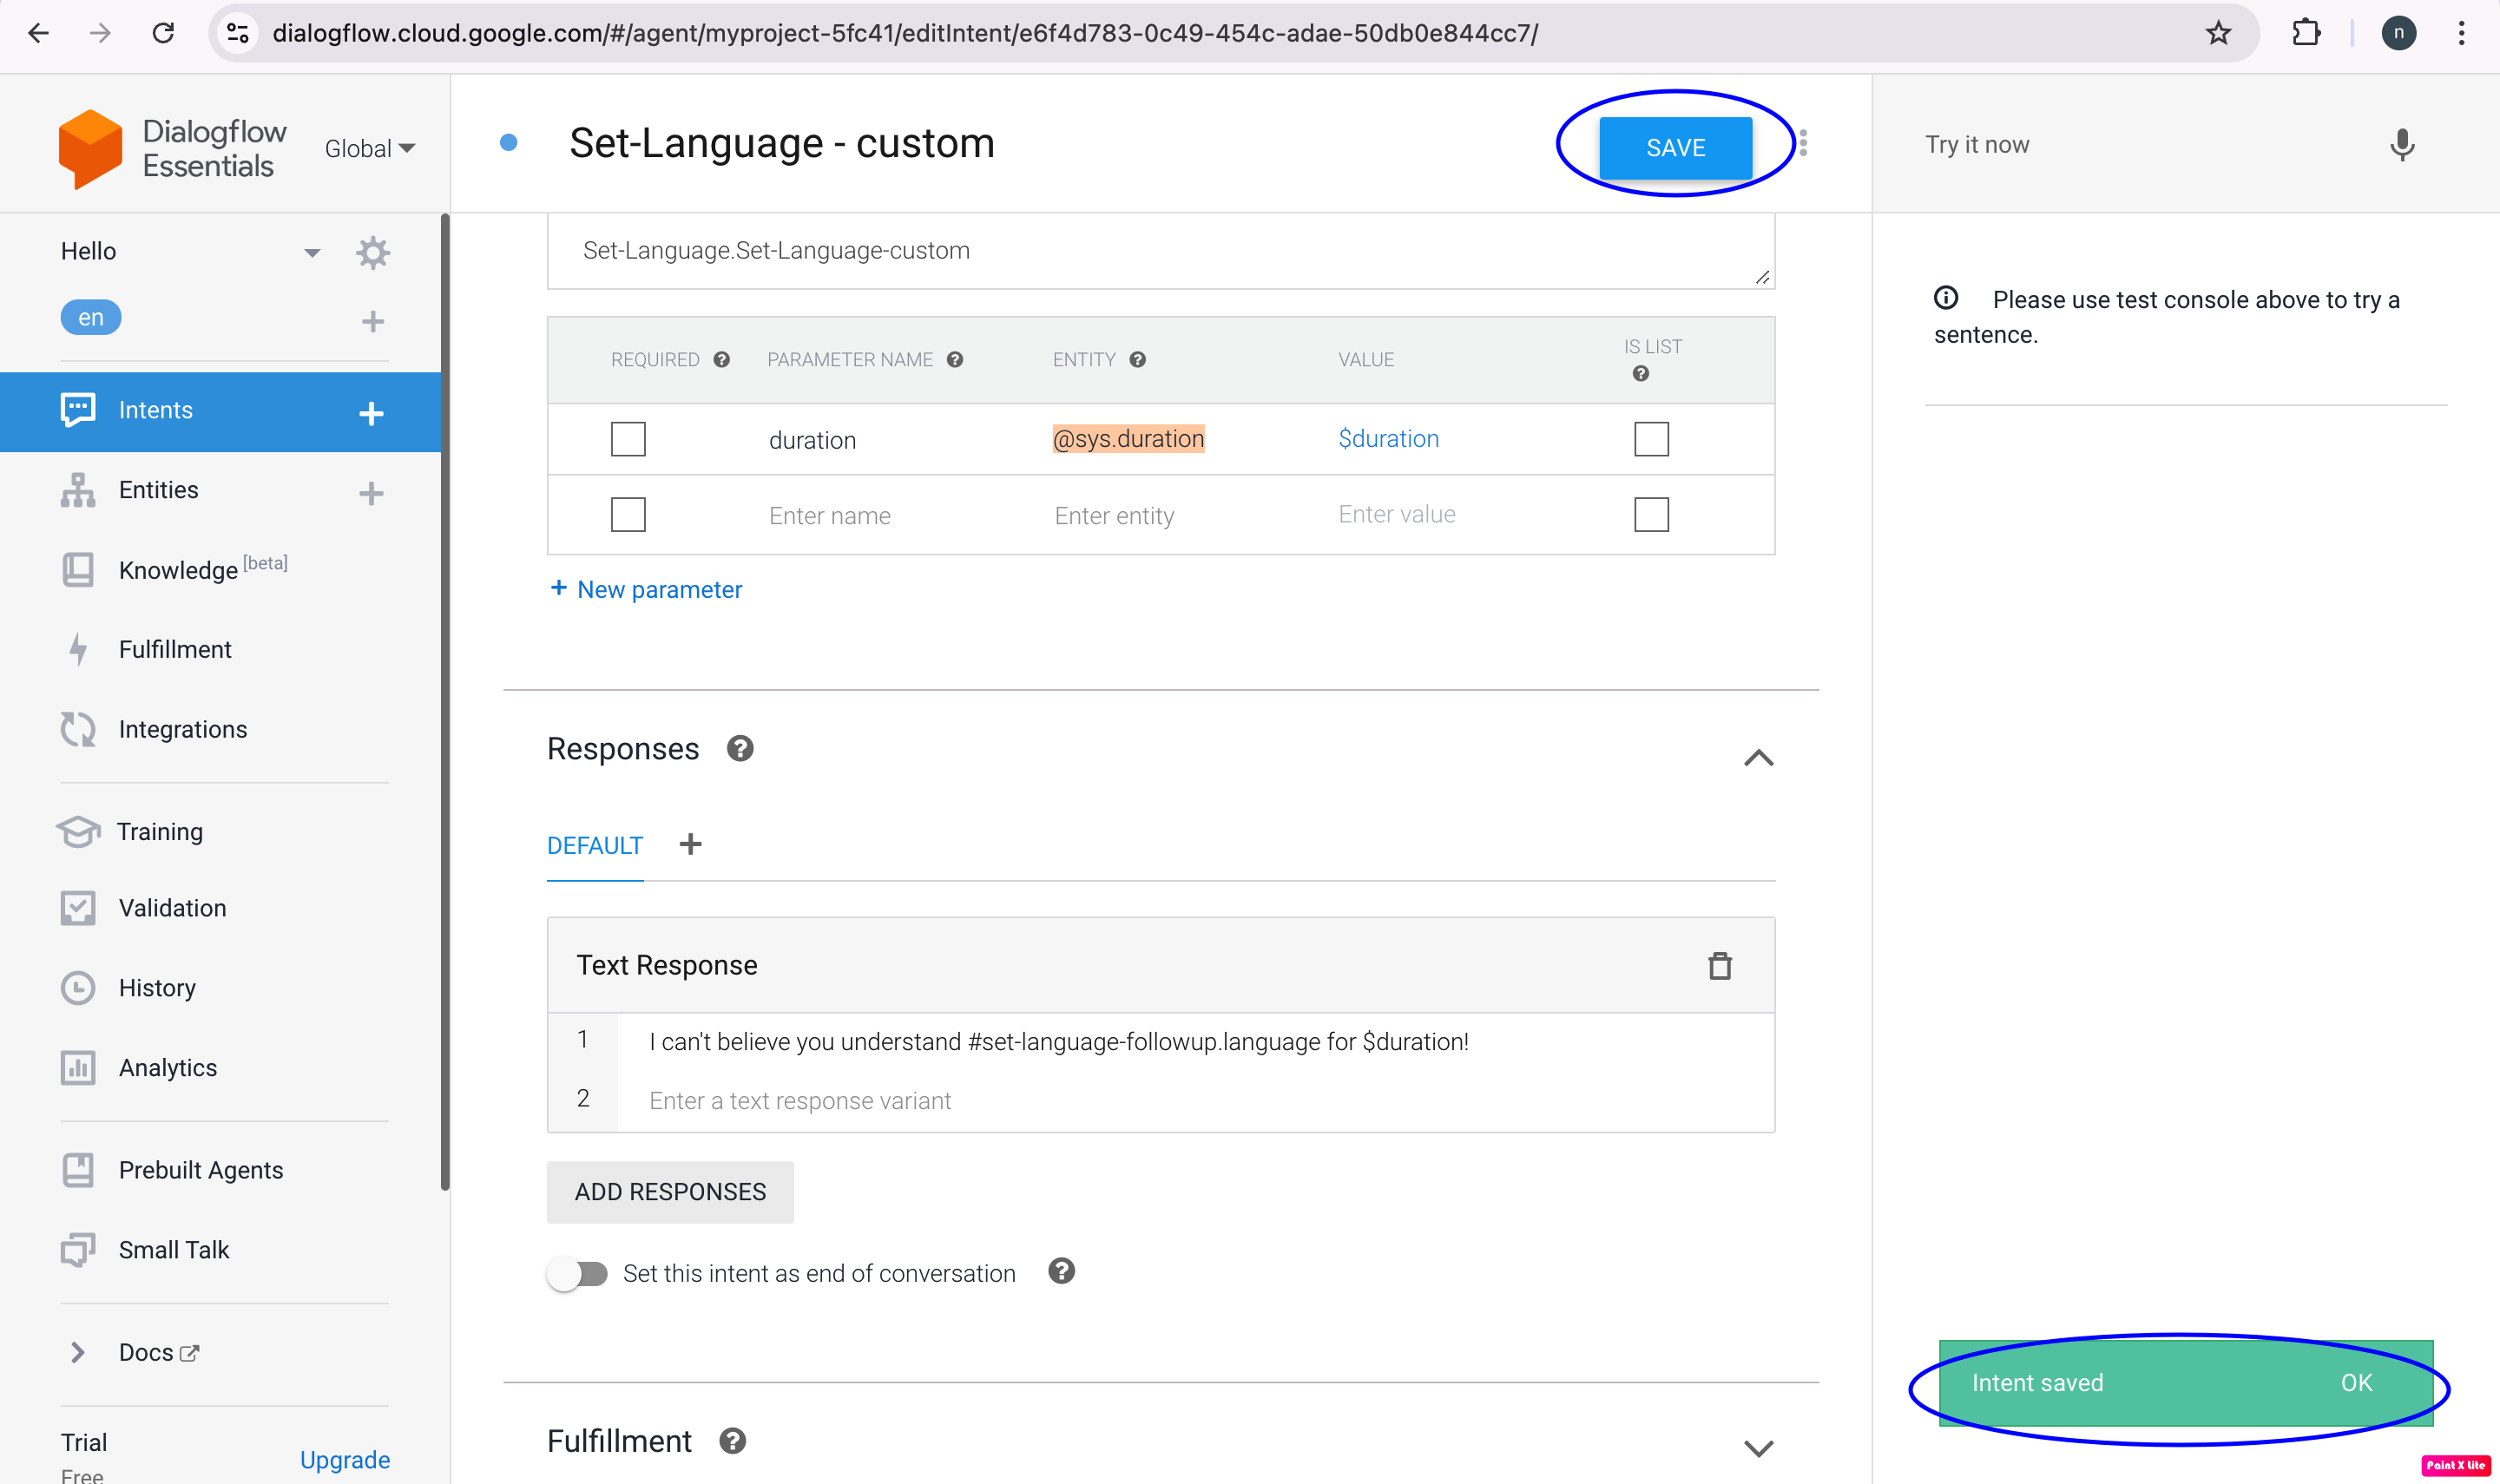Image resolution: width=2500 pixels, height=1484 pixels.
Task: Expand the Fulfillment section chevron
Action: click(x=1758, y=1447)
